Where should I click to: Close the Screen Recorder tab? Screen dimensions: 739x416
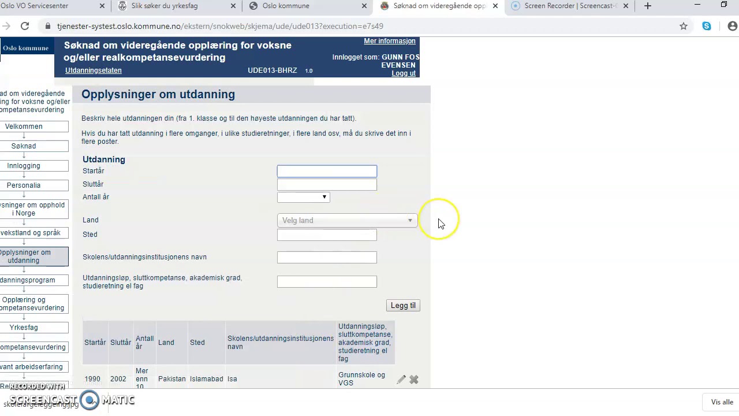pos(626,6)
